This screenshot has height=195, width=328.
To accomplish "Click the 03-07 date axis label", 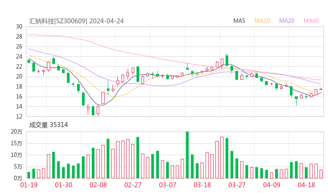I will 168,185.
